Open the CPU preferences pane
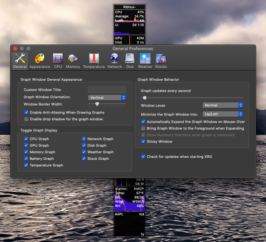 click(x=58, y=59)
